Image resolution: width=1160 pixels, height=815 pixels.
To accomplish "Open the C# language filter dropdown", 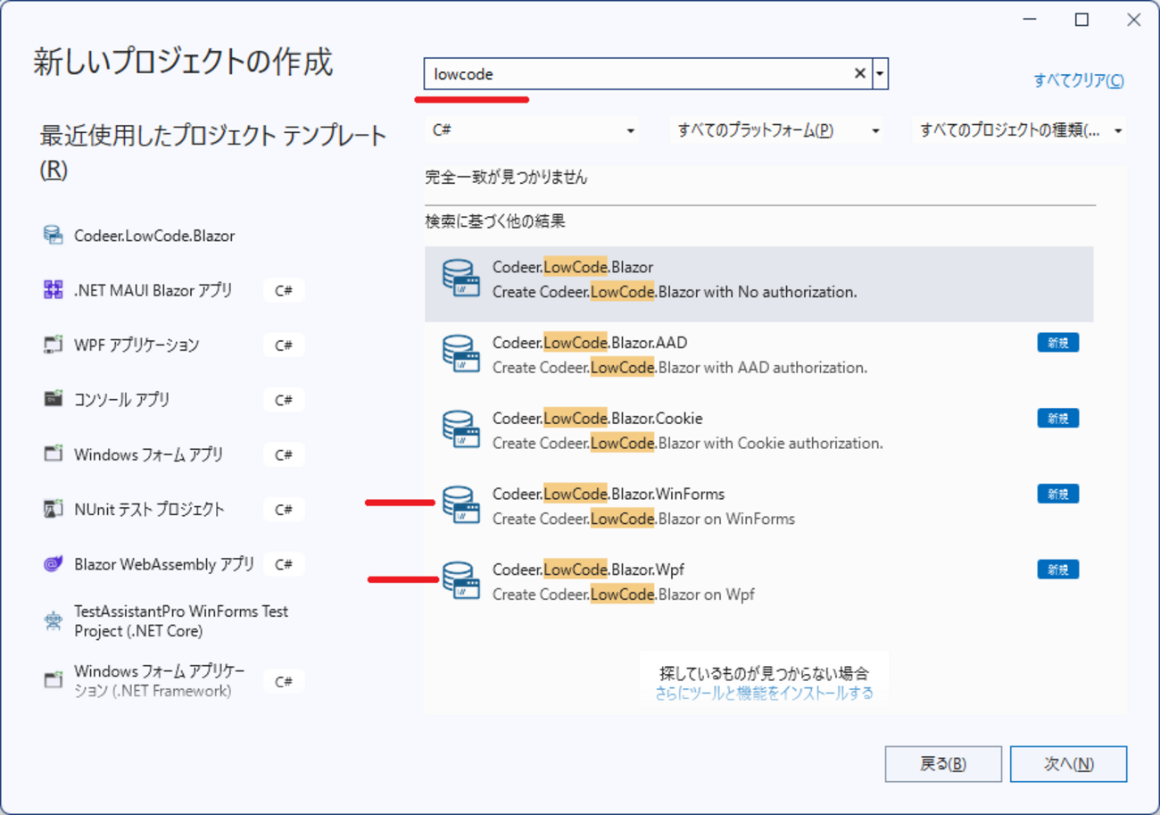I will (534, 130).
